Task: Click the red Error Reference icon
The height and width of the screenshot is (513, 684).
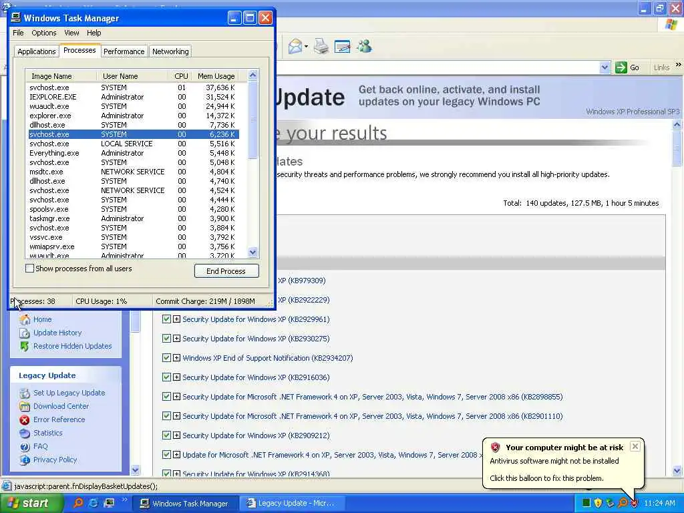Action: tap(25, 419)
